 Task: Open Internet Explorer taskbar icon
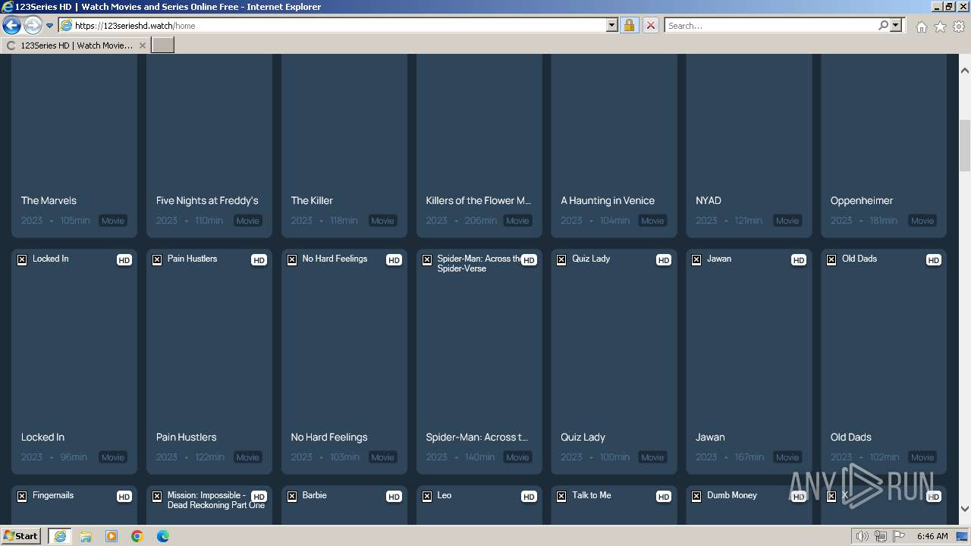click(x=60, y=536)
